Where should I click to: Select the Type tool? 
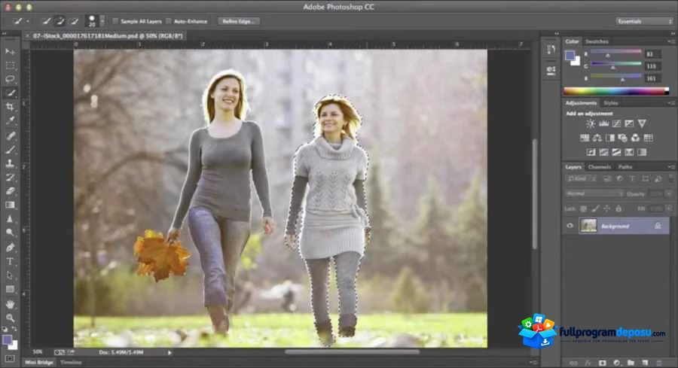[10, 261]
